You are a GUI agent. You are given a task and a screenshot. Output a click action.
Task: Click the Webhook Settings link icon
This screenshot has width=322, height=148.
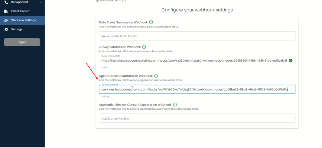pos(6,20)
